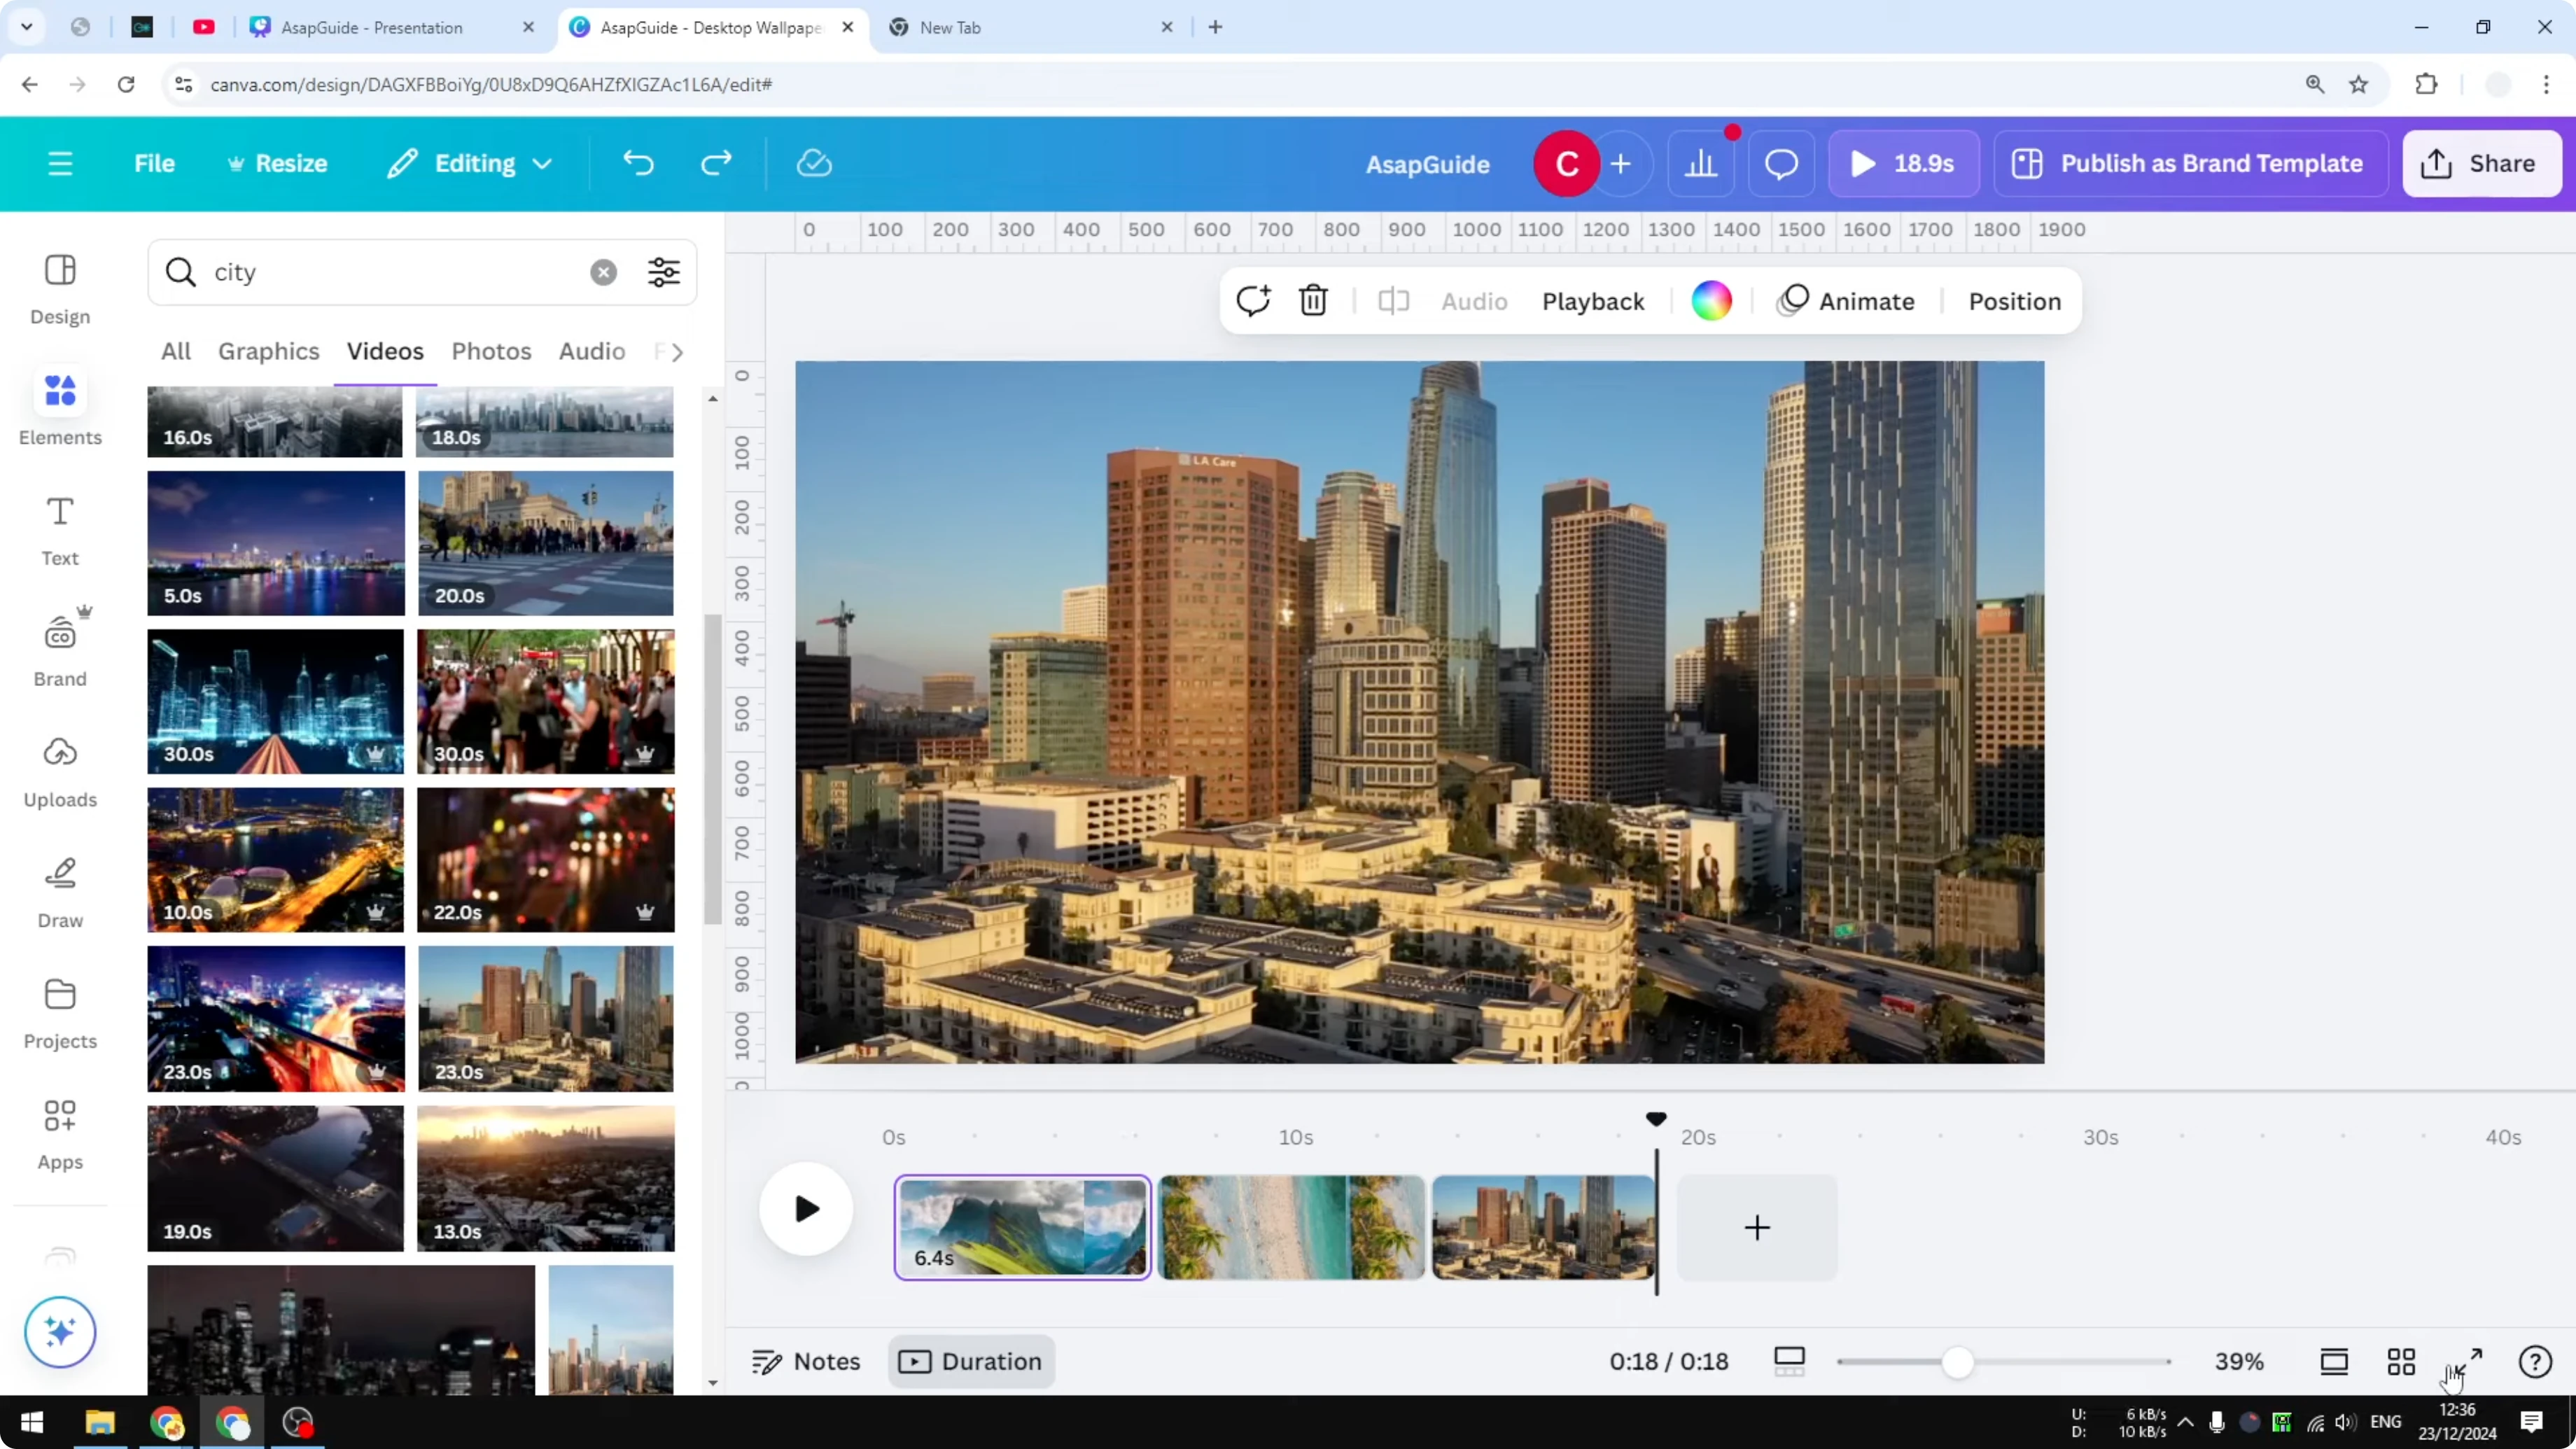The height and width of the screenshot is (1449, 2576).
Task: Open the main menu hamburger icon
Action: coord(59,163)
